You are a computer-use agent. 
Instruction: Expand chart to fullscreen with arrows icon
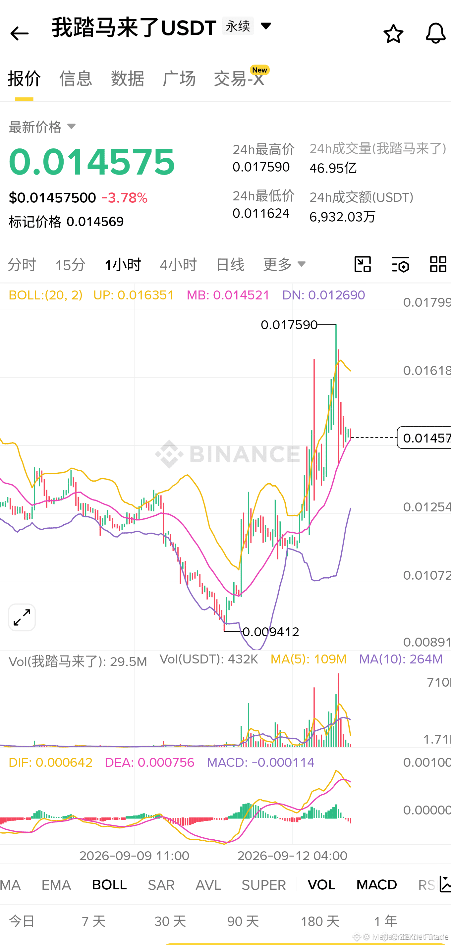22,617
